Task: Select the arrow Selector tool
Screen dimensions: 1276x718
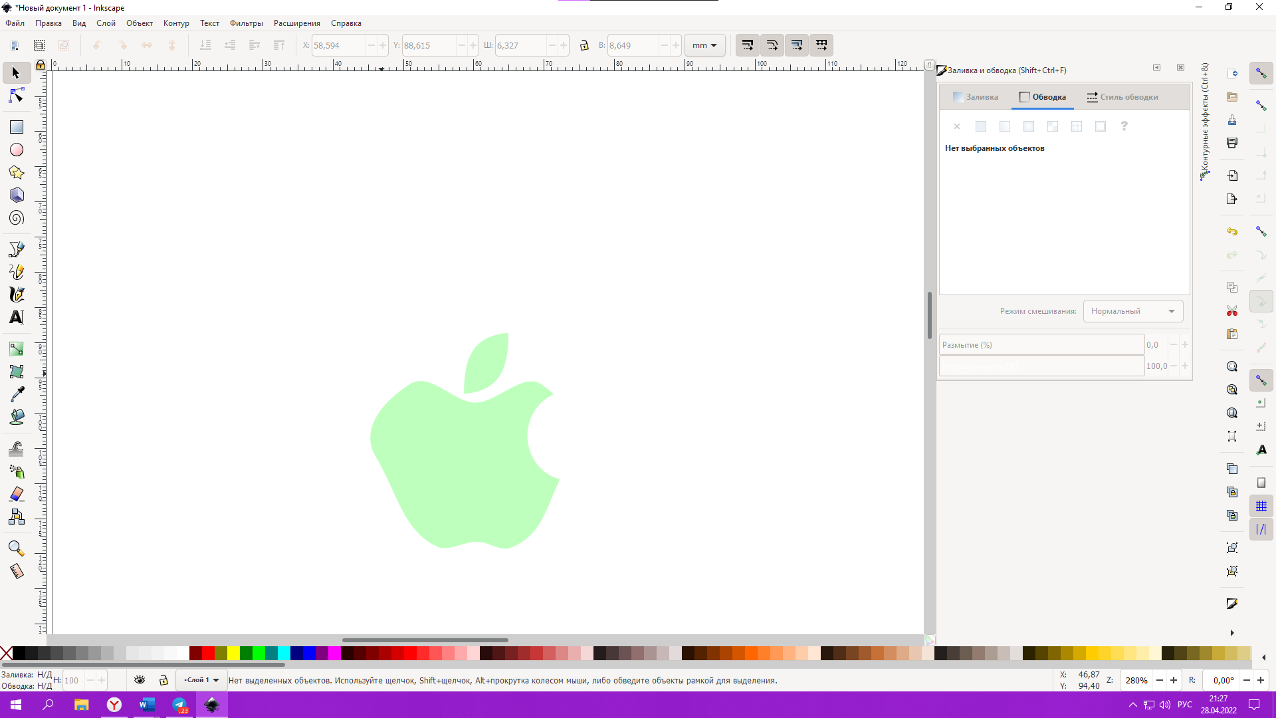Action: point(16,72)
